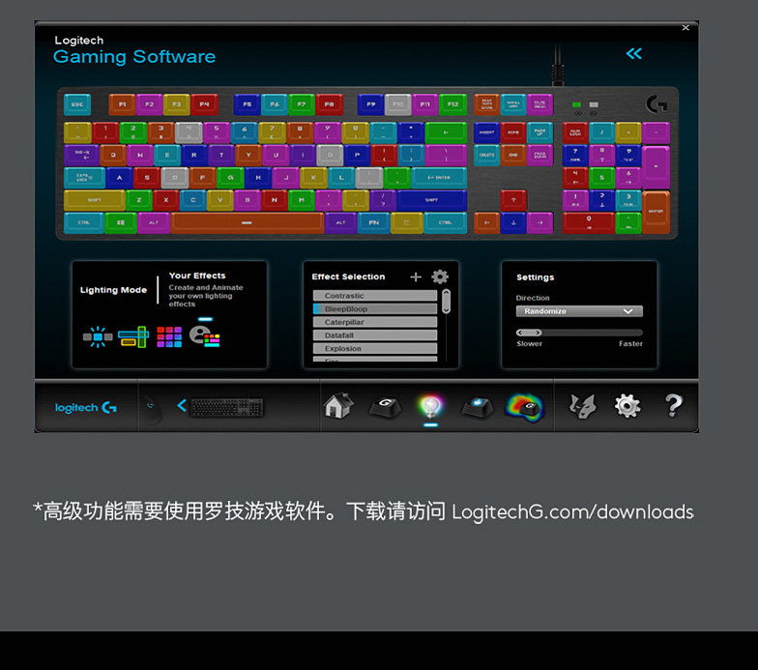
Task: Choose the zones lighting mode icon
Action: [133, 336]
